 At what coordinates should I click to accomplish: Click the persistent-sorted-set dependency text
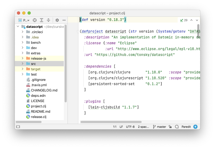pos(113,84)
